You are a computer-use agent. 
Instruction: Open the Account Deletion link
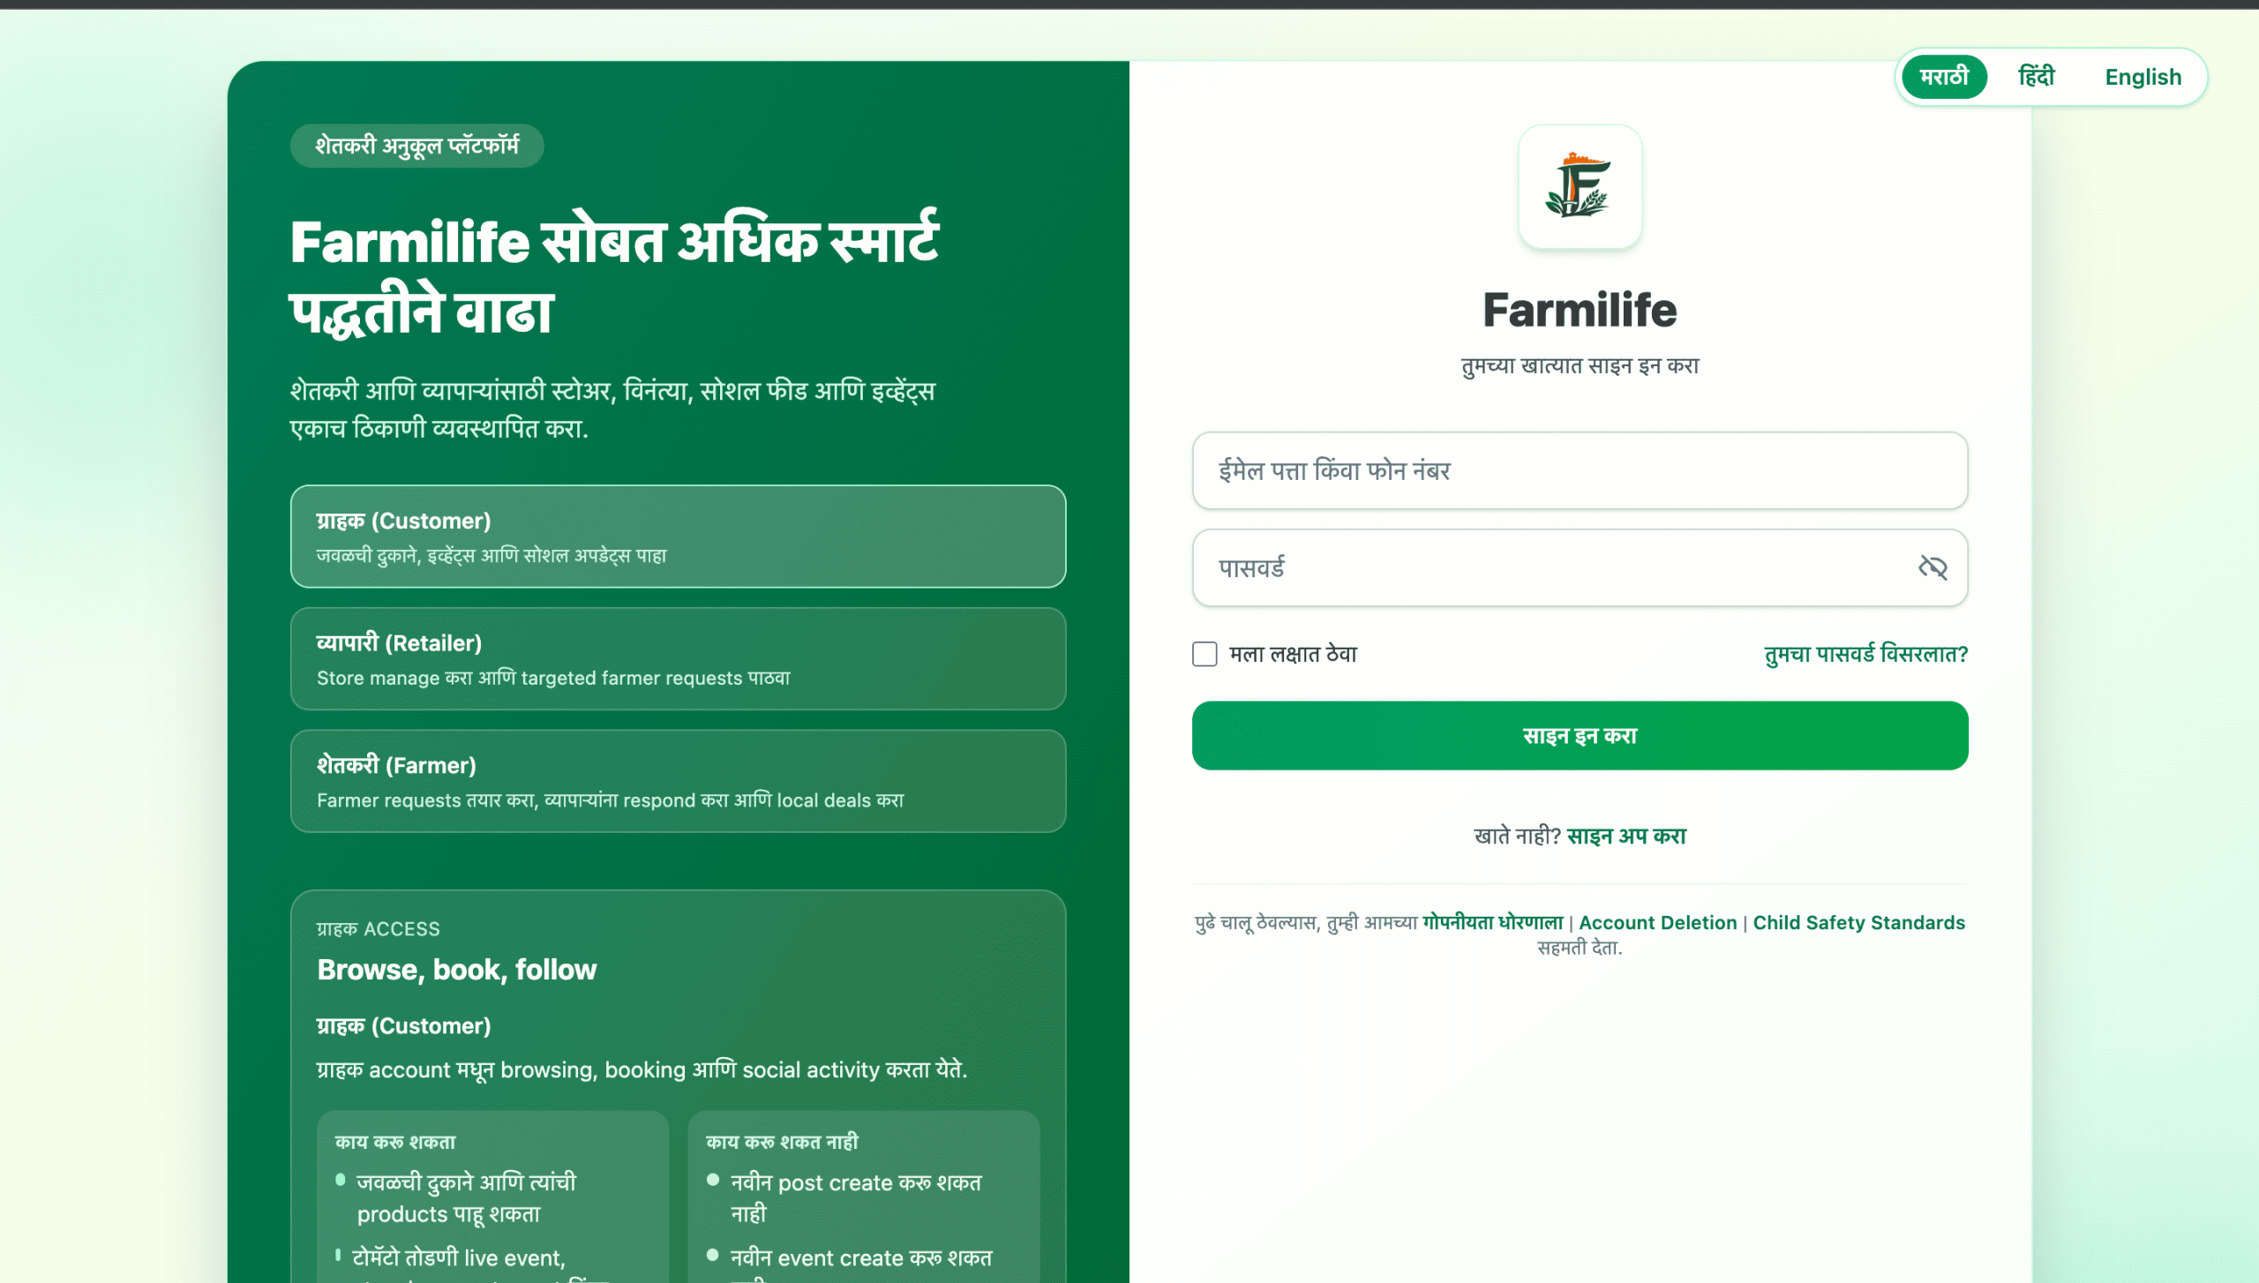(1657, 923)
